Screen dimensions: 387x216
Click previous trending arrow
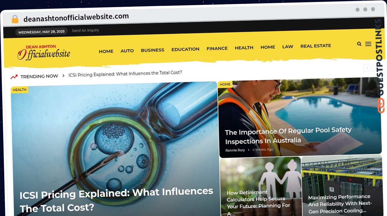tap(367, 68)
